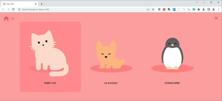Click the home icon on the pink page
The width and height of the screenshot is (222, 101).
[6, 19]
